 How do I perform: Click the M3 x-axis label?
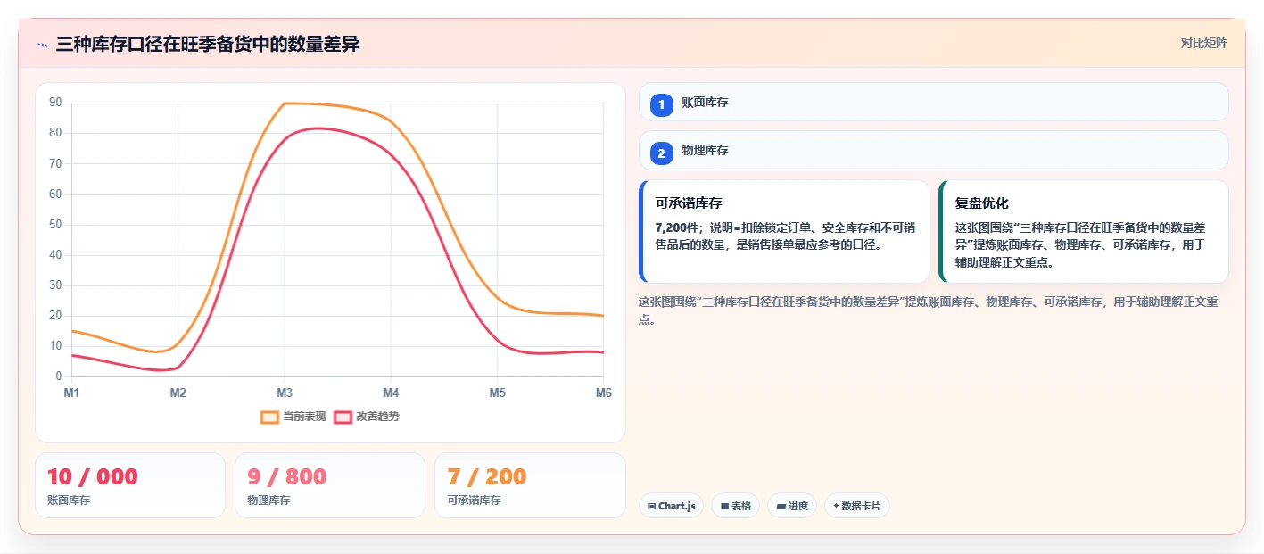[285, 393]
